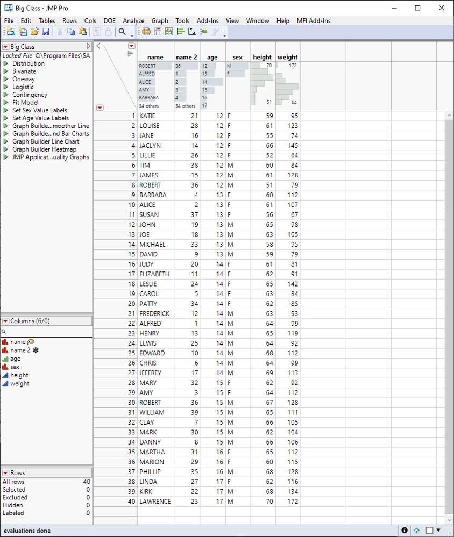The image size is (454, 537).
Task: Click the asterisk icon beside name 2
Action: pos(36,350)
